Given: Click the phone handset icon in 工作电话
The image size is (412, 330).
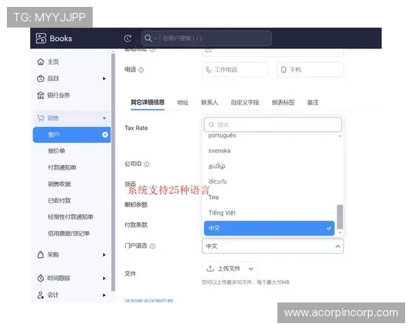Looking at the screenshot, I should click(x=208, y=69).
